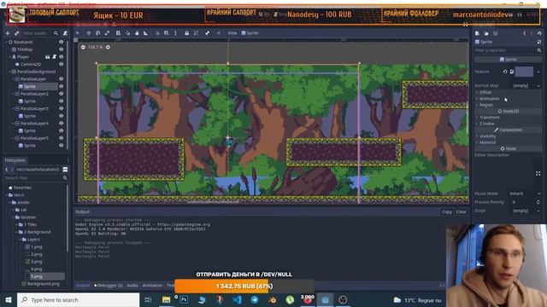Click the instance scene link icon
547x307 pixels.
pos(17,33)
